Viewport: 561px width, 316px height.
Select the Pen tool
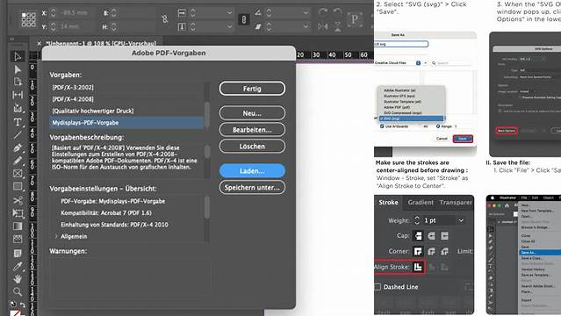pos(18,147)
